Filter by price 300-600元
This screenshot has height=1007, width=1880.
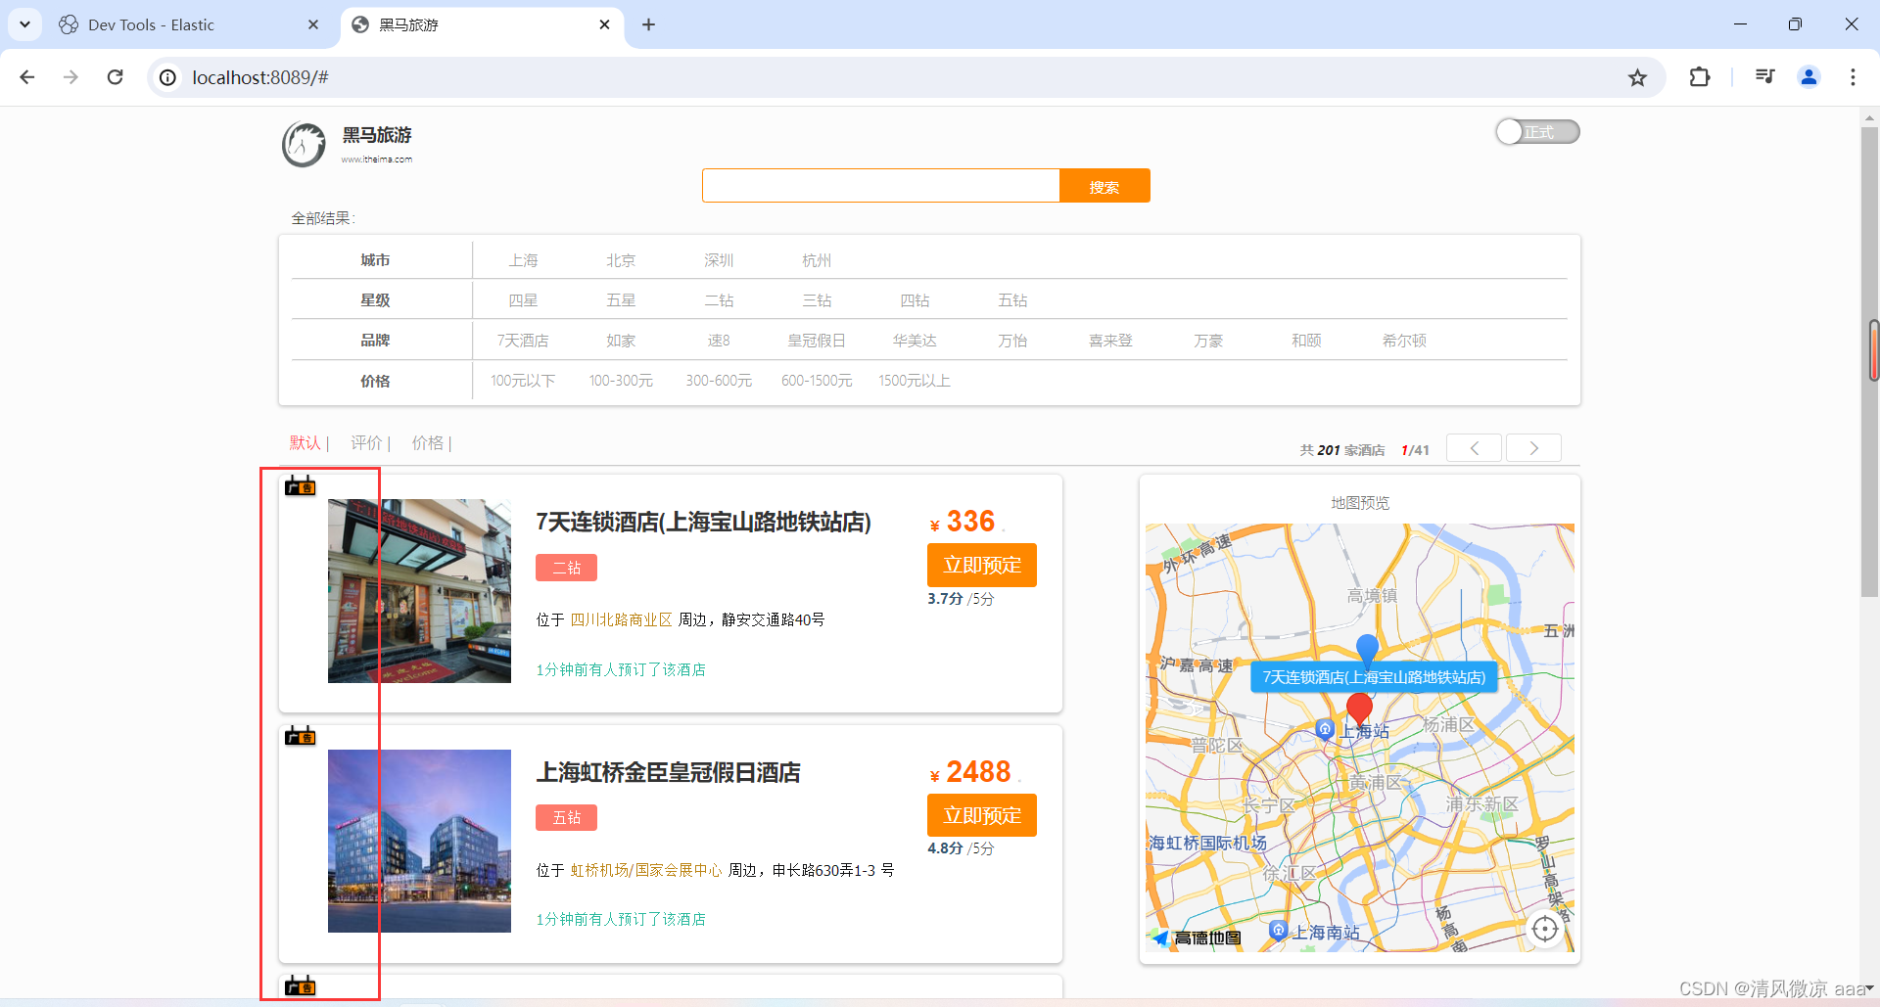719,381
